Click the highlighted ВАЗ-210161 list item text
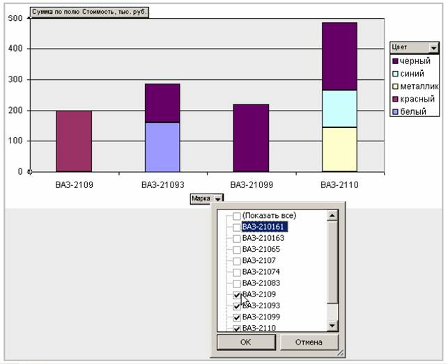 pyautogui.click(x=263, y=227)
